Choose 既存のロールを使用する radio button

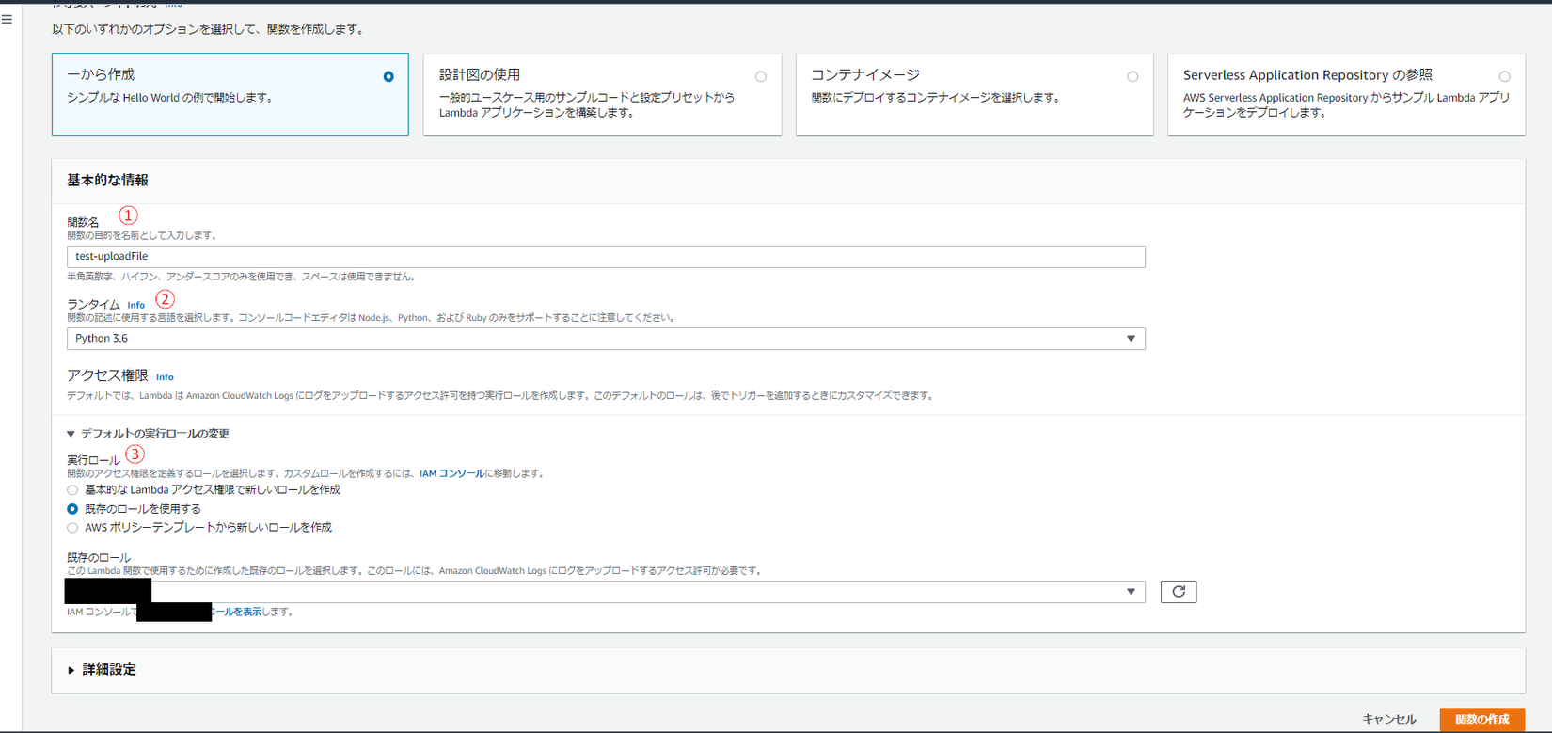[72, 509]
